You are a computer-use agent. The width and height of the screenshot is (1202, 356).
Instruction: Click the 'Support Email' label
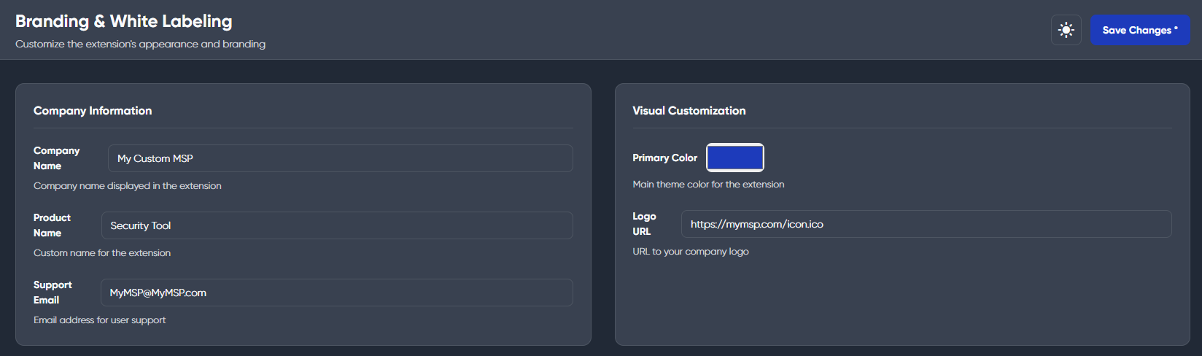point(53,293)
